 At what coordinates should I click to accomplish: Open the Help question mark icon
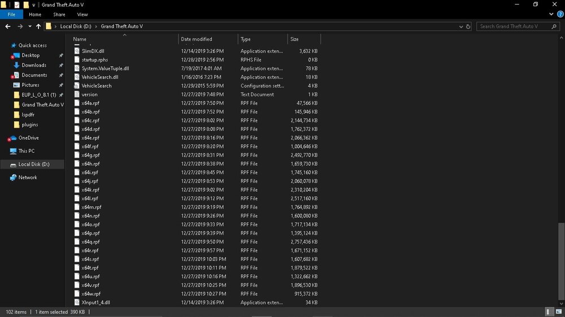click(x=560, y=15)
